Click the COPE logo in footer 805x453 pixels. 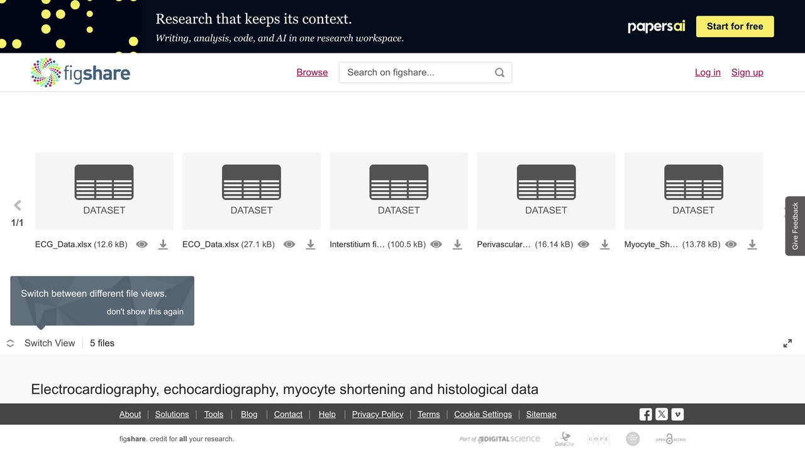tap(598, 439)
